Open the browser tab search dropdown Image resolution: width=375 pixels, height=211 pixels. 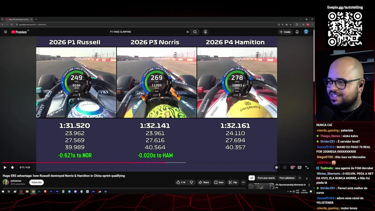[2, 19]
